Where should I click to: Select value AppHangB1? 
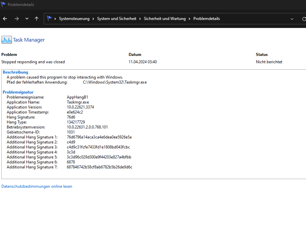coord(78,97)
